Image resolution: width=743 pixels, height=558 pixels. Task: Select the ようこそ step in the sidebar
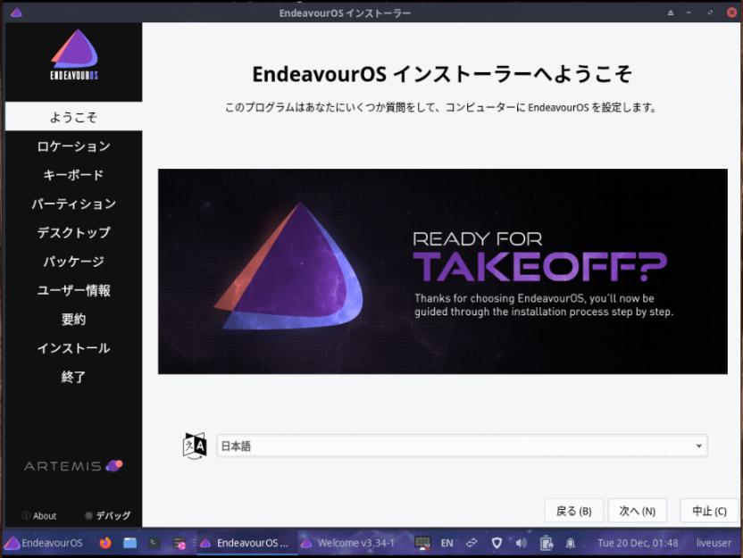coord(73,117)
